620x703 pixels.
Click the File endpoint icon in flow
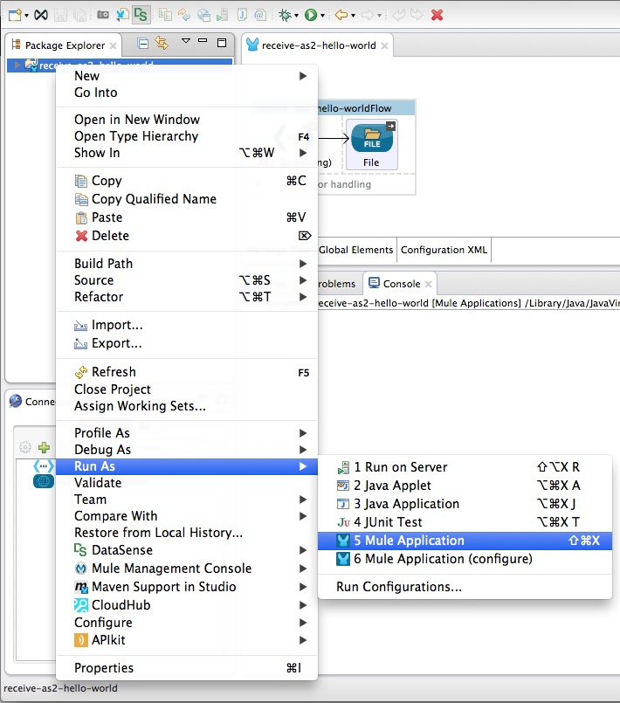[372, 138]
